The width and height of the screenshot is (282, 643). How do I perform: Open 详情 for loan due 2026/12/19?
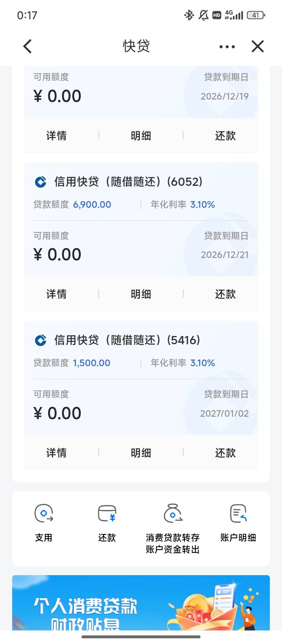[x=56, y=136]
